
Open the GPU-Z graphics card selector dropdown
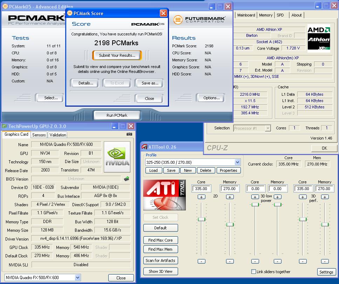pos(77,277)
